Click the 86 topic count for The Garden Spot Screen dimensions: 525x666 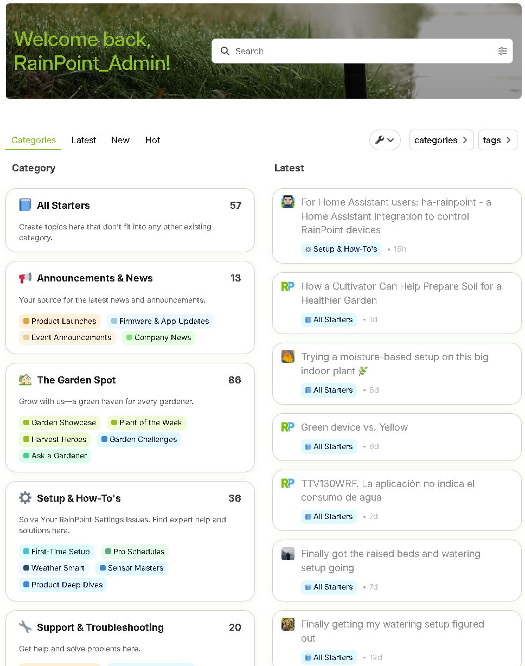point(234,380)
